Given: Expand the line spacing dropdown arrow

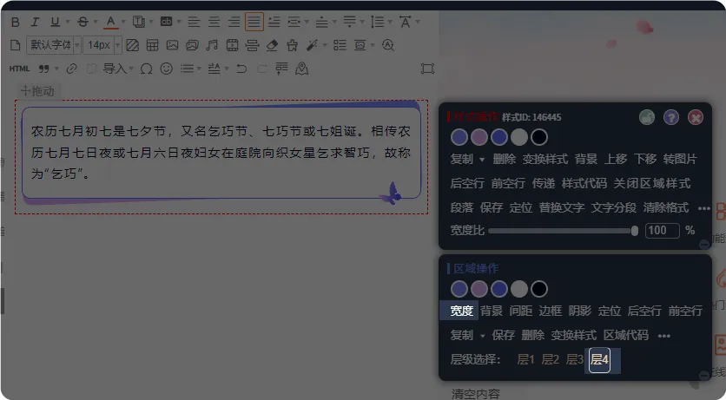Looking at the screenshot, I should (x=389, y=22).
